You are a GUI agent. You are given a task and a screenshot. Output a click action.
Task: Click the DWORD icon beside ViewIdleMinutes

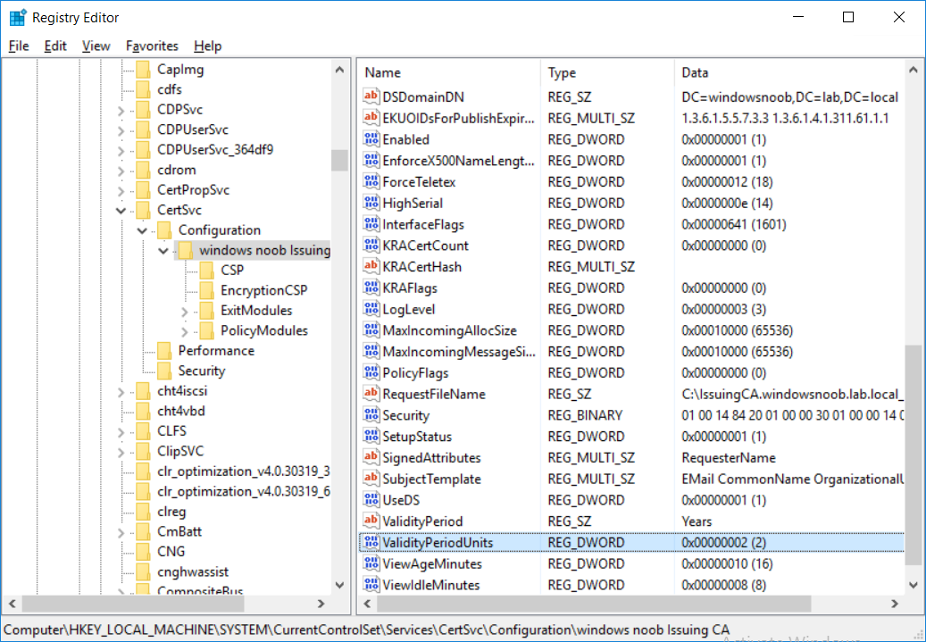tap(371, 585)
